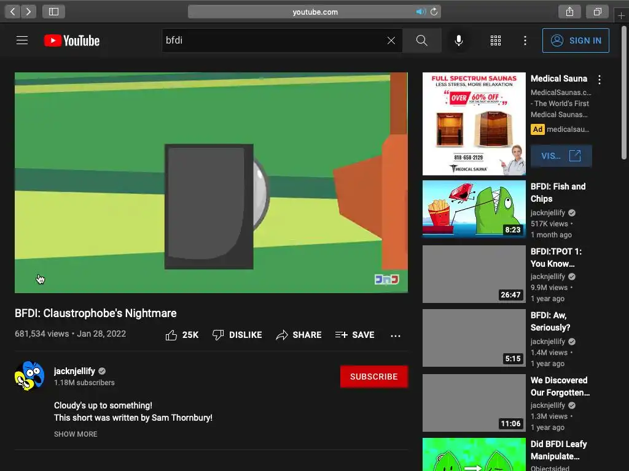Open the Did BFDI Leafy Manipulate… title

pos(558,450)
